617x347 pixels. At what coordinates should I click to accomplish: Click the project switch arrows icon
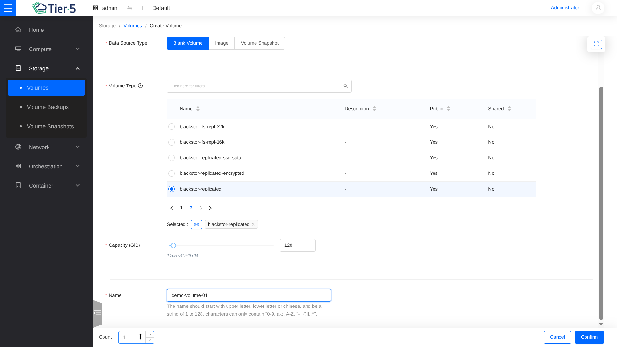(x=130, y=8)
